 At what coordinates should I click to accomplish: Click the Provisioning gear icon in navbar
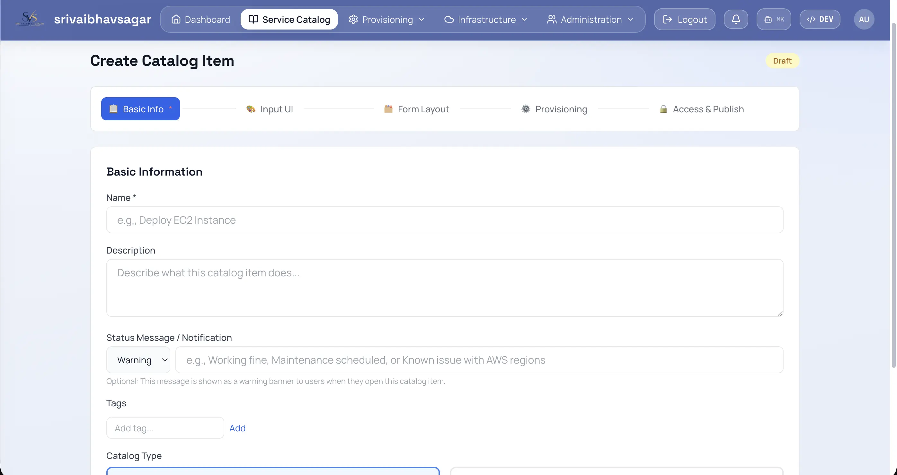click(353, 19)
